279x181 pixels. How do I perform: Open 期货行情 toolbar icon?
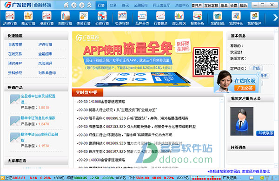[x=65, y=18]
